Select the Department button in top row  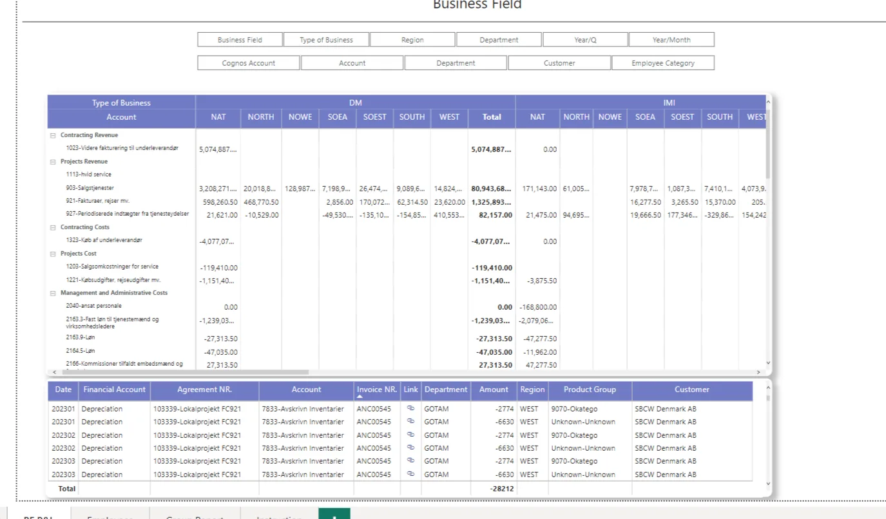click(499, 40)
